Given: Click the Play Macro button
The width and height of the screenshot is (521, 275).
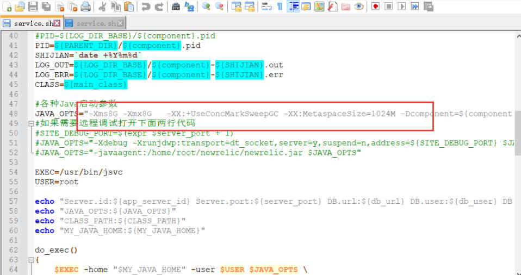Looking at the screenshot, I should click(402, 7).
